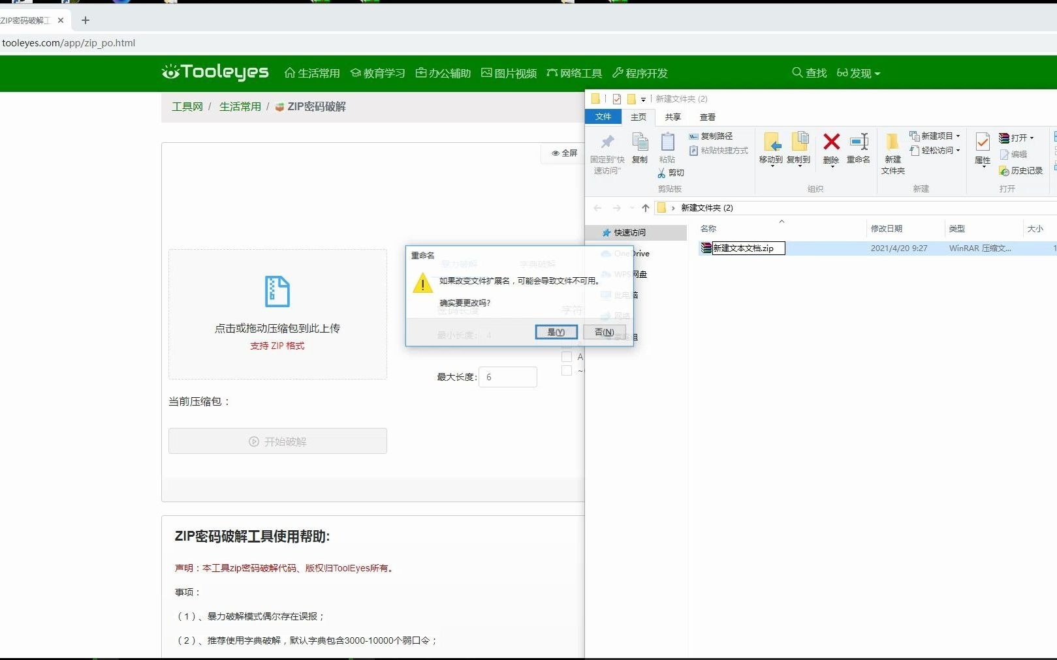This screenshot has width=1057, height=660.
Task: Click the Tooleyes logo
Action: 215,72
